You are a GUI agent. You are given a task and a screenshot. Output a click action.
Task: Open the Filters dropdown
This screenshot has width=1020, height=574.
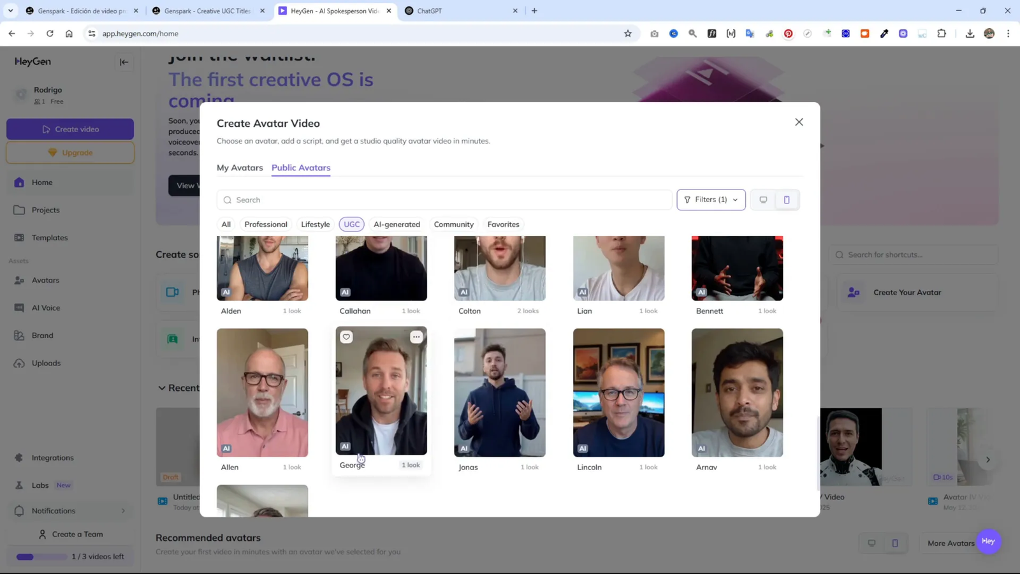(710, 200)
